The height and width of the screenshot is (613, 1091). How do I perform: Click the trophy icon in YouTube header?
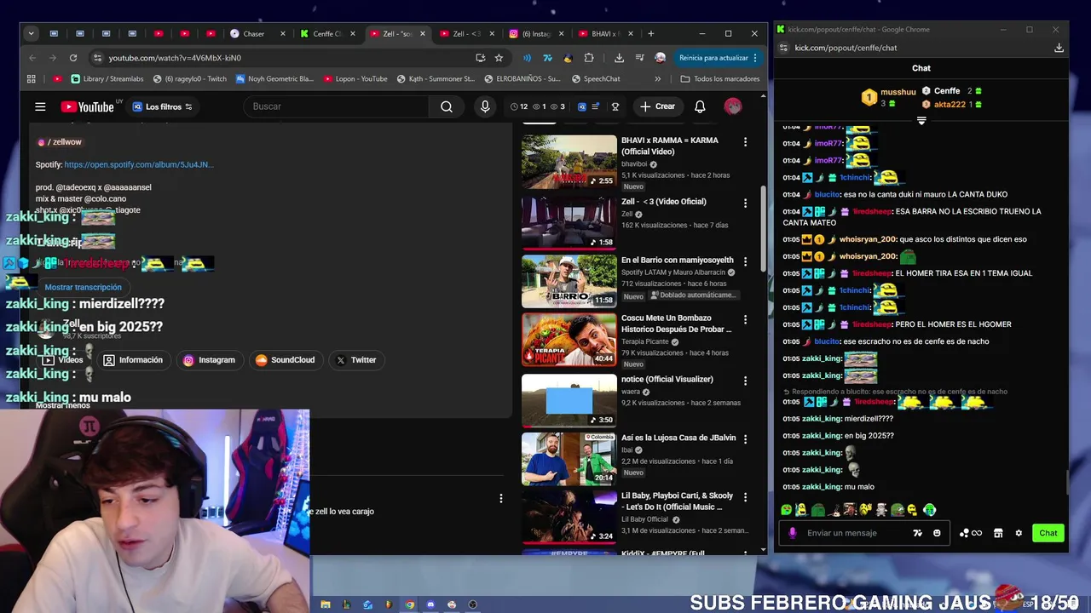pyautogui.click(x=615, y=106)
